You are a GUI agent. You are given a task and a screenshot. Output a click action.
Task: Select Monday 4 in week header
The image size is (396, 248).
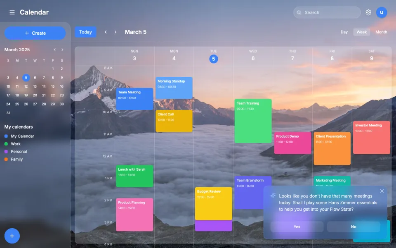[x=174, y=58]
